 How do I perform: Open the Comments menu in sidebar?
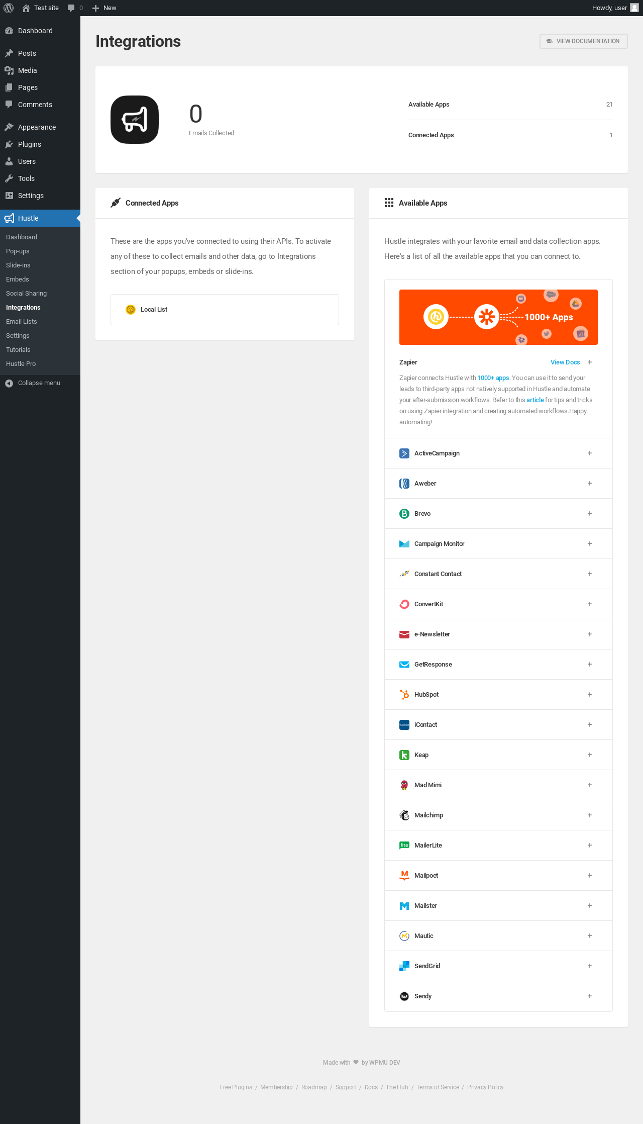[40, 105]
